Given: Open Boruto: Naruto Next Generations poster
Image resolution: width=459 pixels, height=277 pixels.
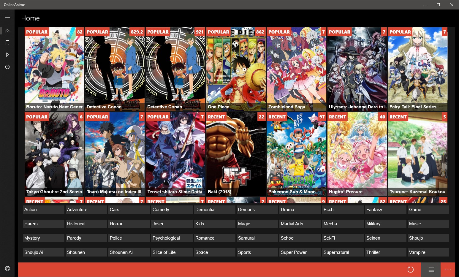Looking at the screenshot, I should pyautogui.click(x=54, y=69).
